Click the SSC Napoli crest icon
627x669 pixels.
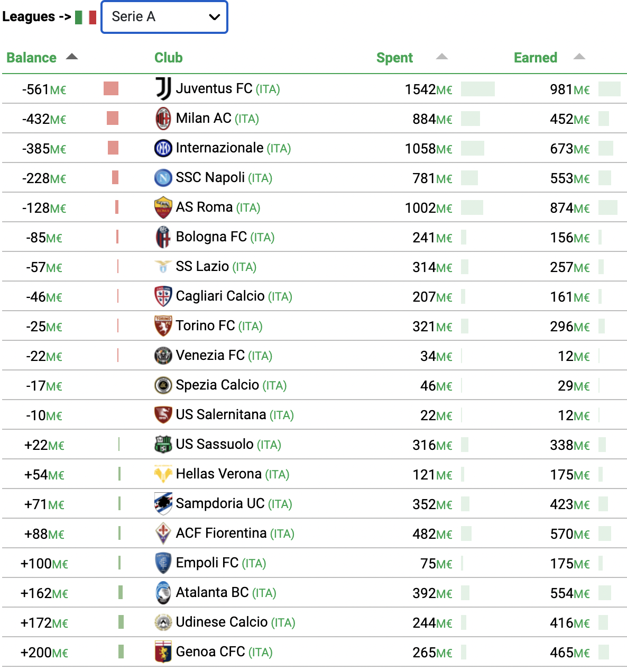(x=163, y=178)
